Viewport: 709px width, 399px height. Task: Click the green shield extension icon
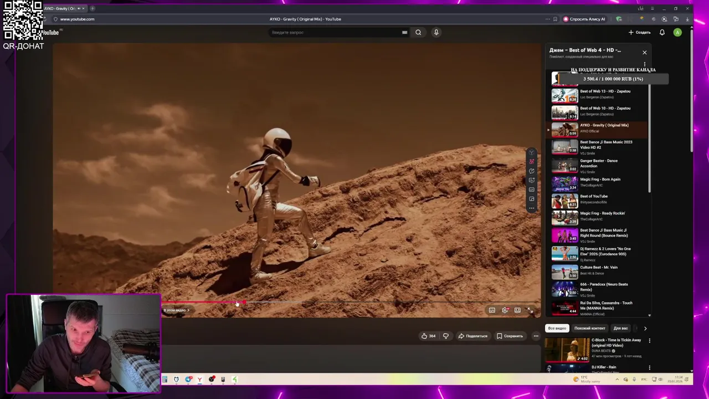pyautogui.click(x=619, y=19)
